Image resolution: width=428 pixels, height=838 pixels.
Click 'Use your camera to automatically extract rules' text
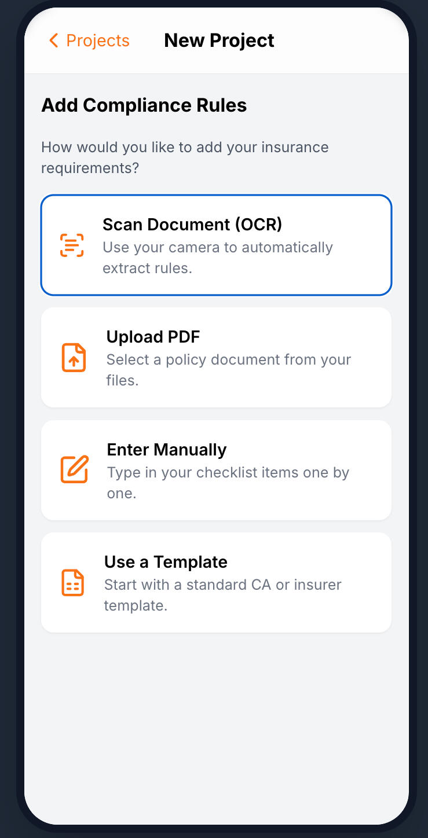218,258
